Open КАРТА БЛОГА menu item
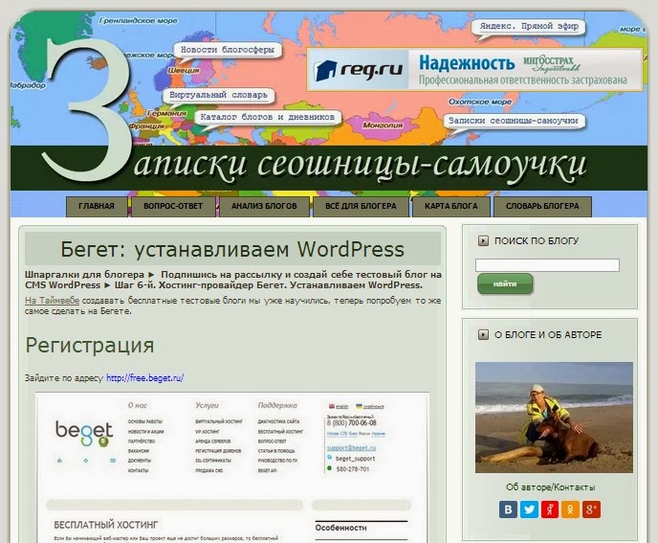The image size is (658, 543). point(450,206)
